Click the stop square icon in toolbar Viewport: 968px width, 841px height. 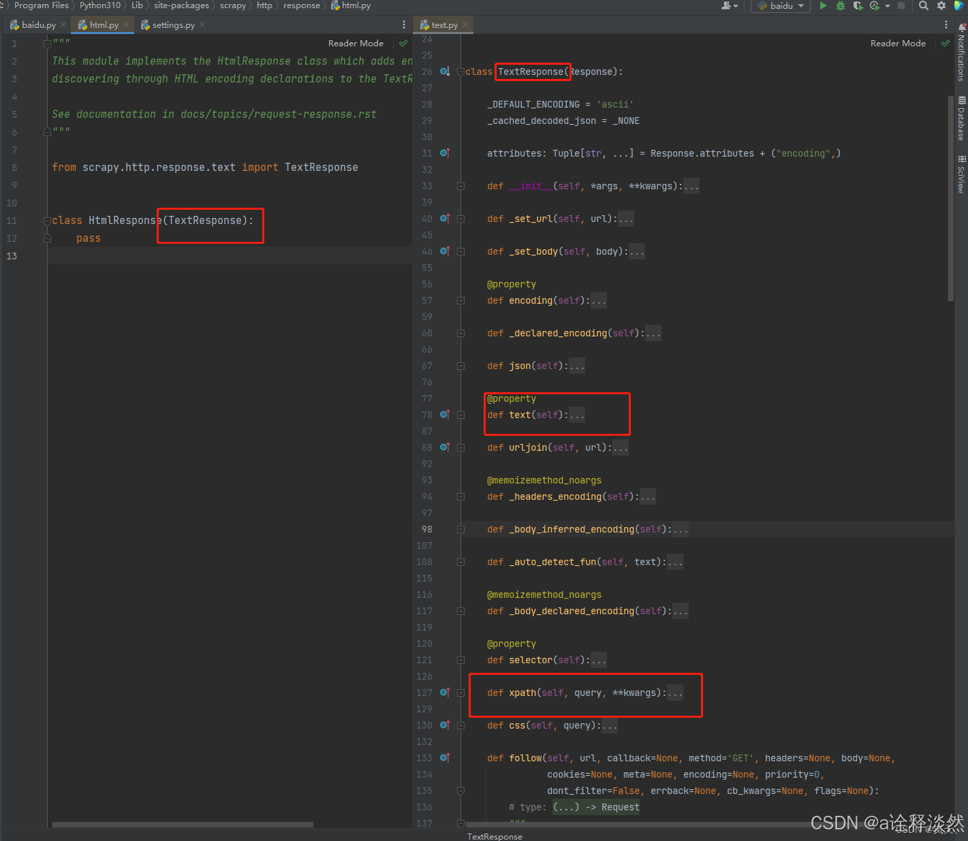pos(901,5)
